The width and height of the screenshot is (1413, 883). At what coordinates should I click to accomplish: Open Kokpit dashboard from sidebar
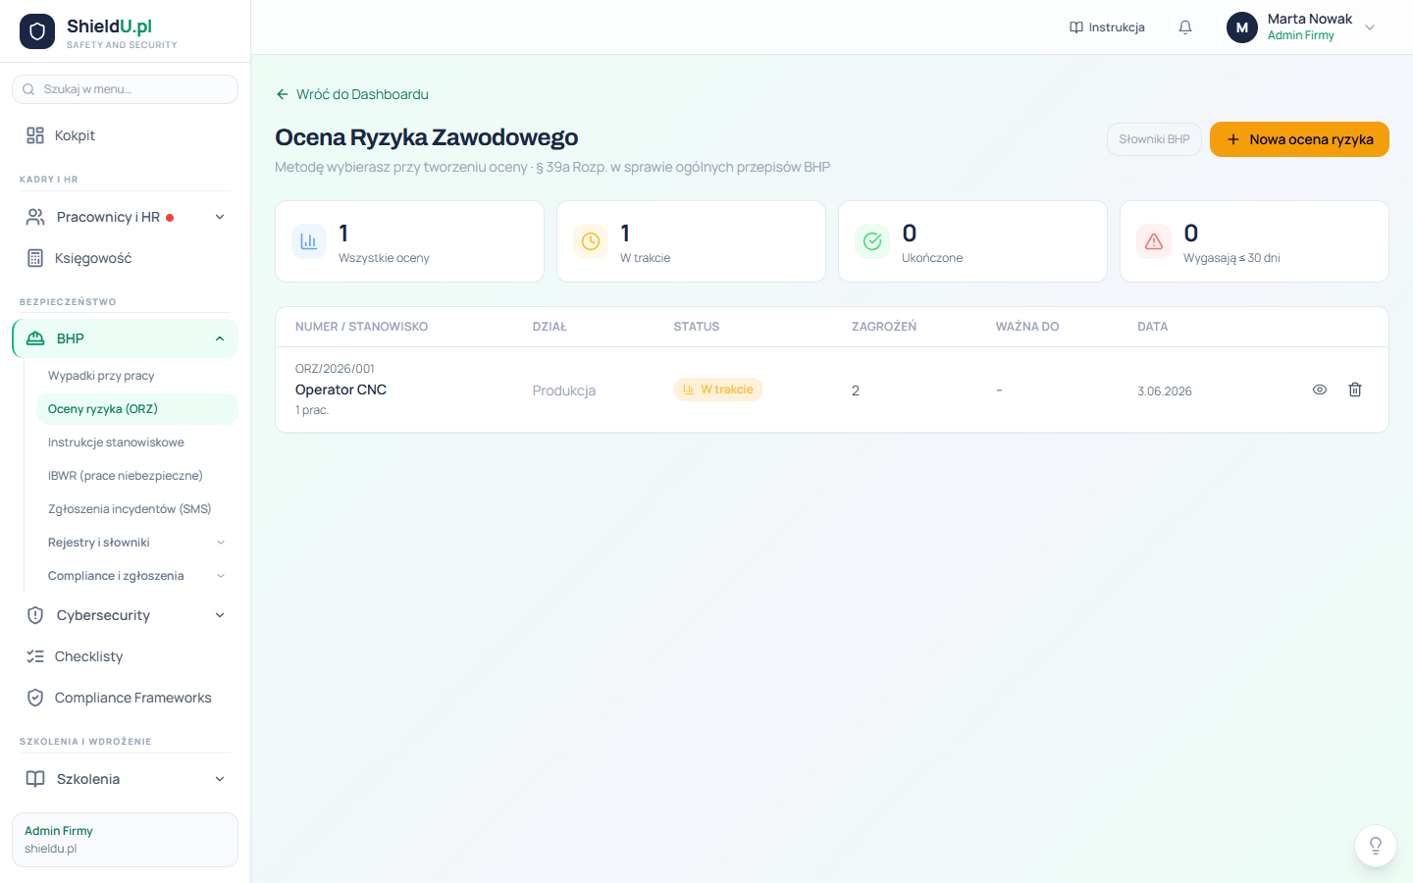125,135
